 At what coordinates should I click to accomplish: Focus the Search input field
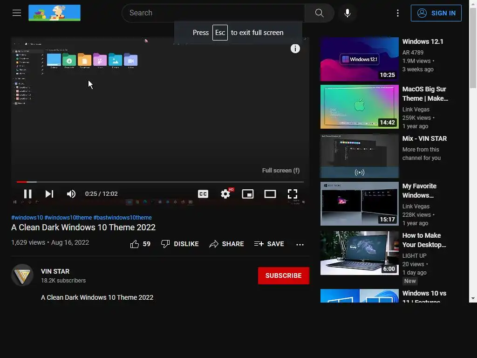pyautogui.click(x=213, y=13)
